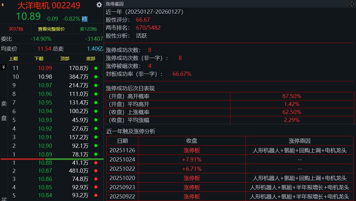Click 两市排名 value 670/5482
This screenshot has height=201, width=356.
coord(148,28)
